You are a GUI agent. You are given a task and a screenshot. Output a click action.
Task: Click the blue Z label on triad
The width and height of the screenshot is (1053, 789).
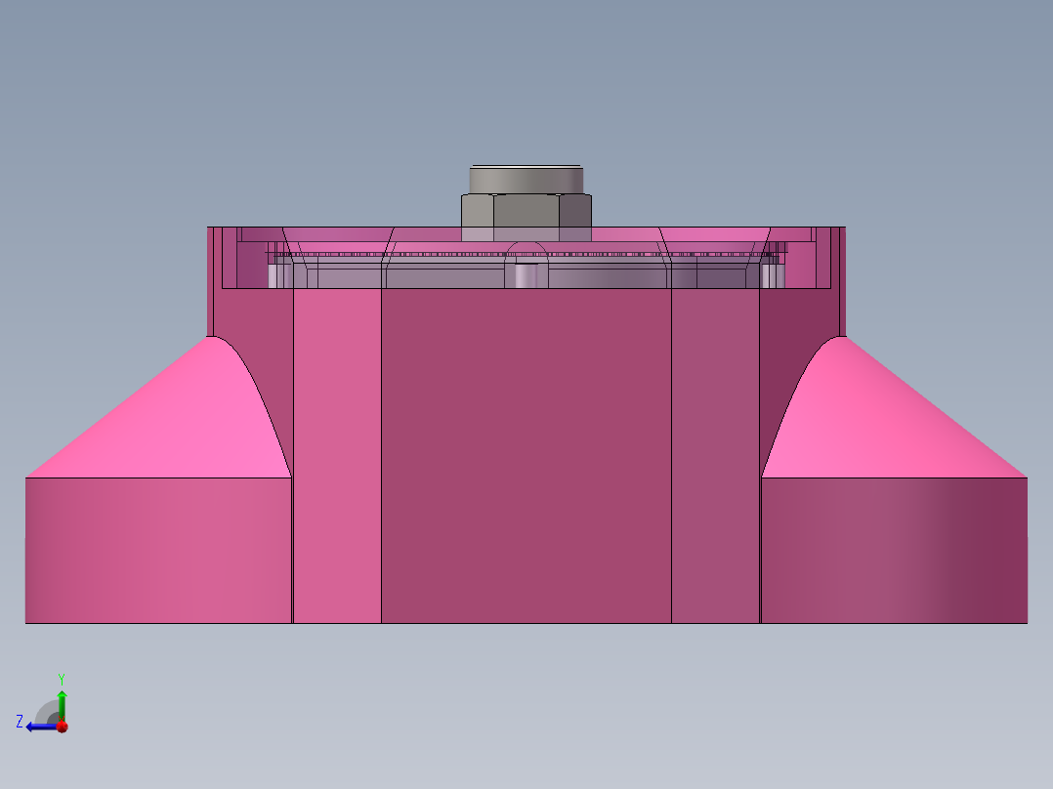click(20, 722)
